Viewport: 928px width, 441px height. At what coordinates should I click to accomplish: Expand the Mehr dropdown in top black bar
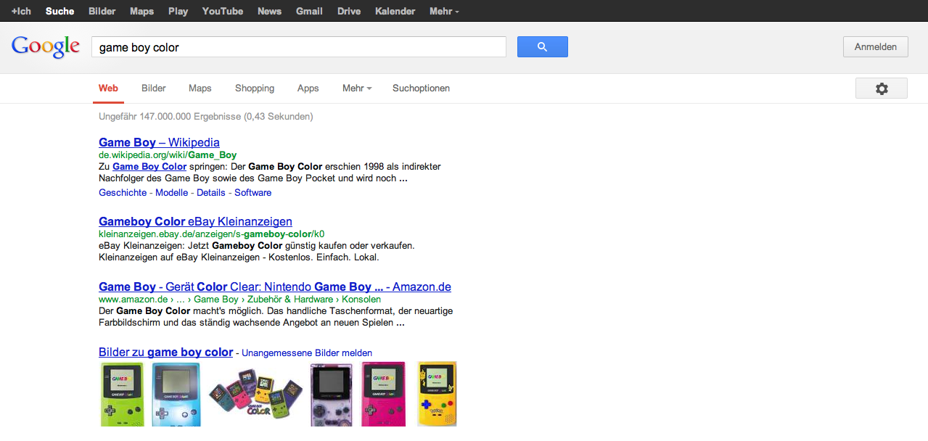(x=443, y=11)
